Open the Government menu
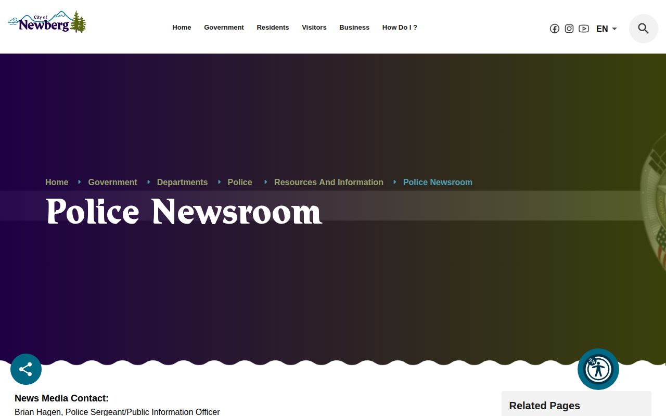The width and height of the screenshot is (666, 416). [224, 28]
